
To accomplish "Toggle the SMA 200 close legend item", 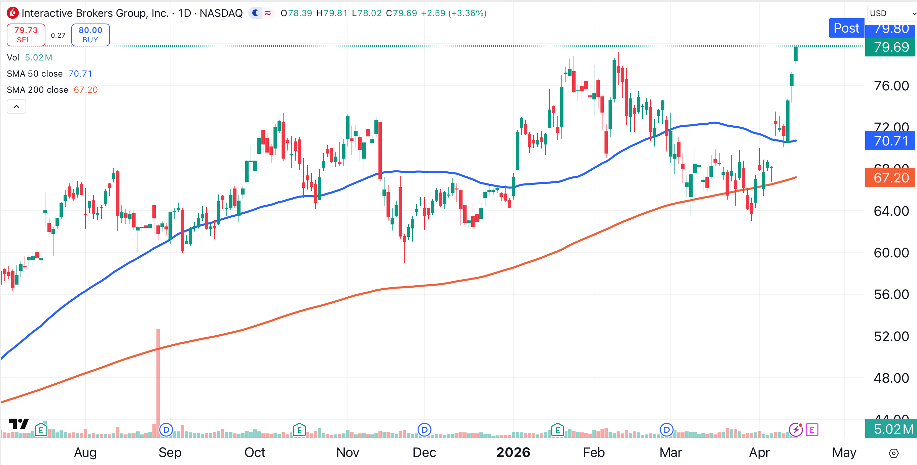I will click(x=37, y=90).
